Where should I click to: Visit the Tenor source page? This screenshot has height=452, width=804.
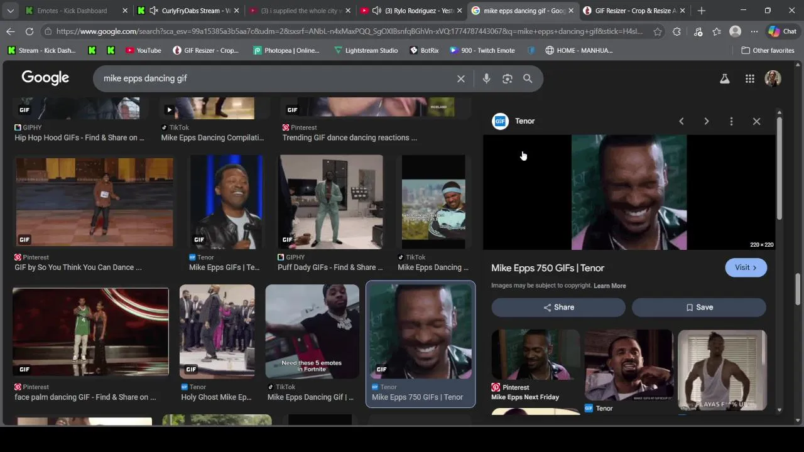(x=746, y=267)
